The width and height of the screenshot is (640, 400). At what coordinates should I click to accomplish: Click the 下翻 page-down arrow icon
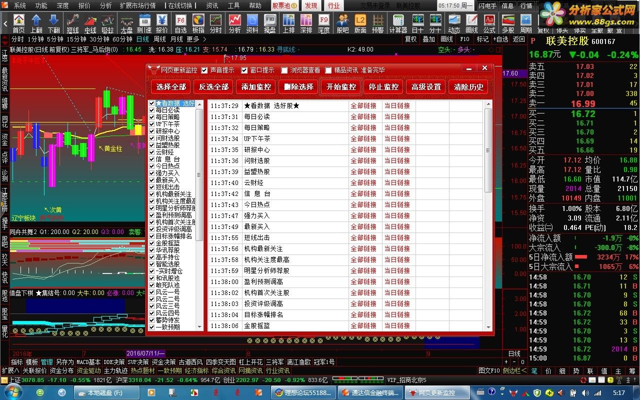coord(53,23)
